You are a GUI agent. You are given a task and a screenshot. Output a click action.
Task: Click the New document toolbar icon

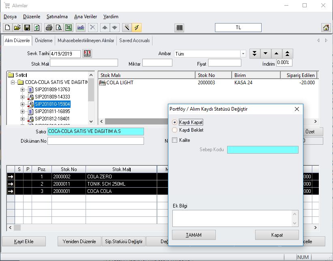pyautogui.click(x=7, y=28)
